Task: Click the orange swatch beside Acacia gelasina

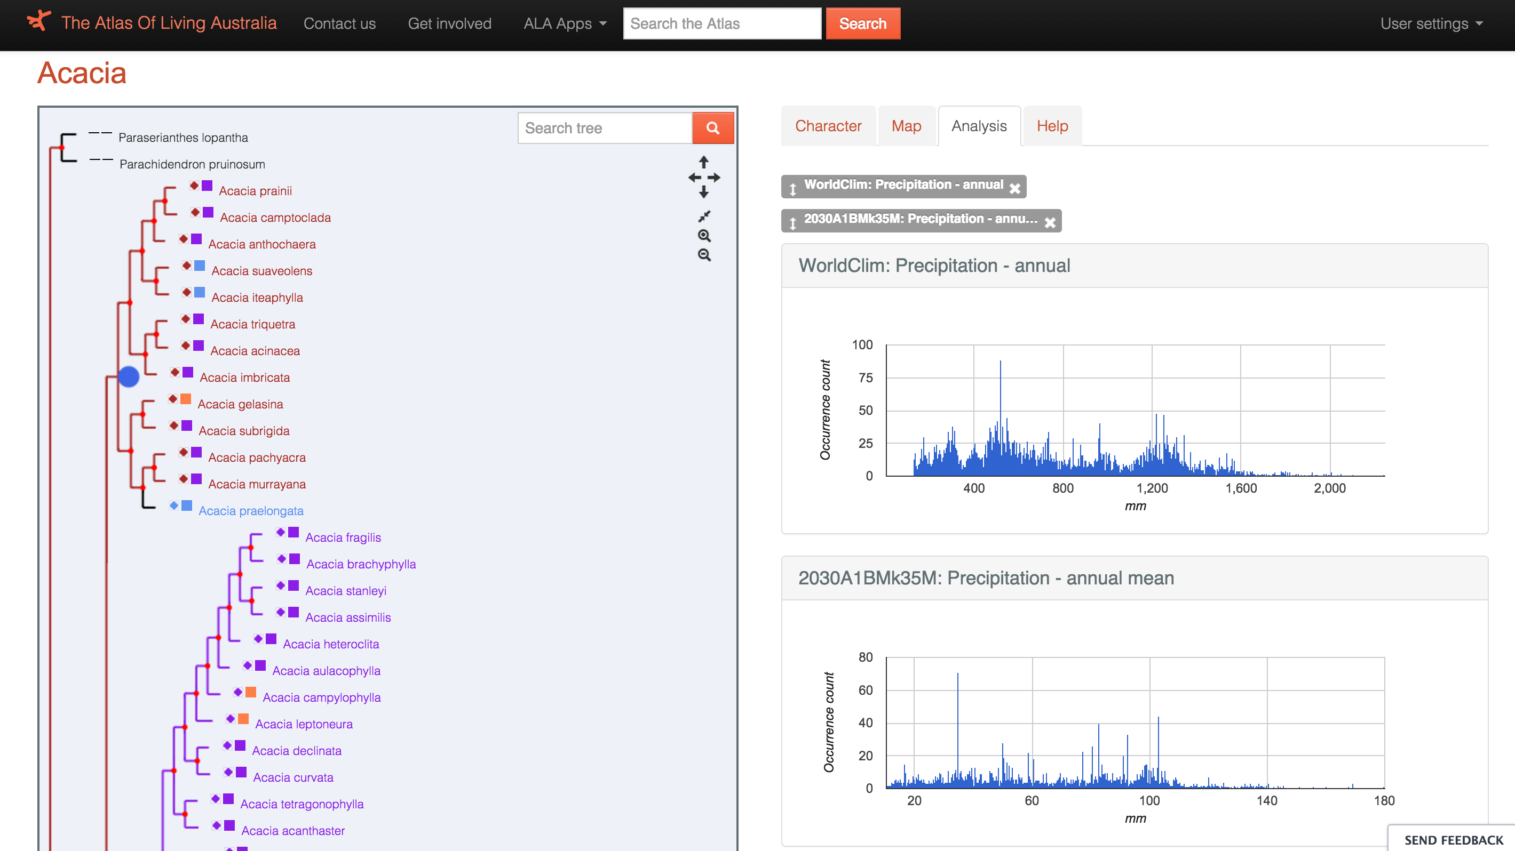Action: (186, 399)
